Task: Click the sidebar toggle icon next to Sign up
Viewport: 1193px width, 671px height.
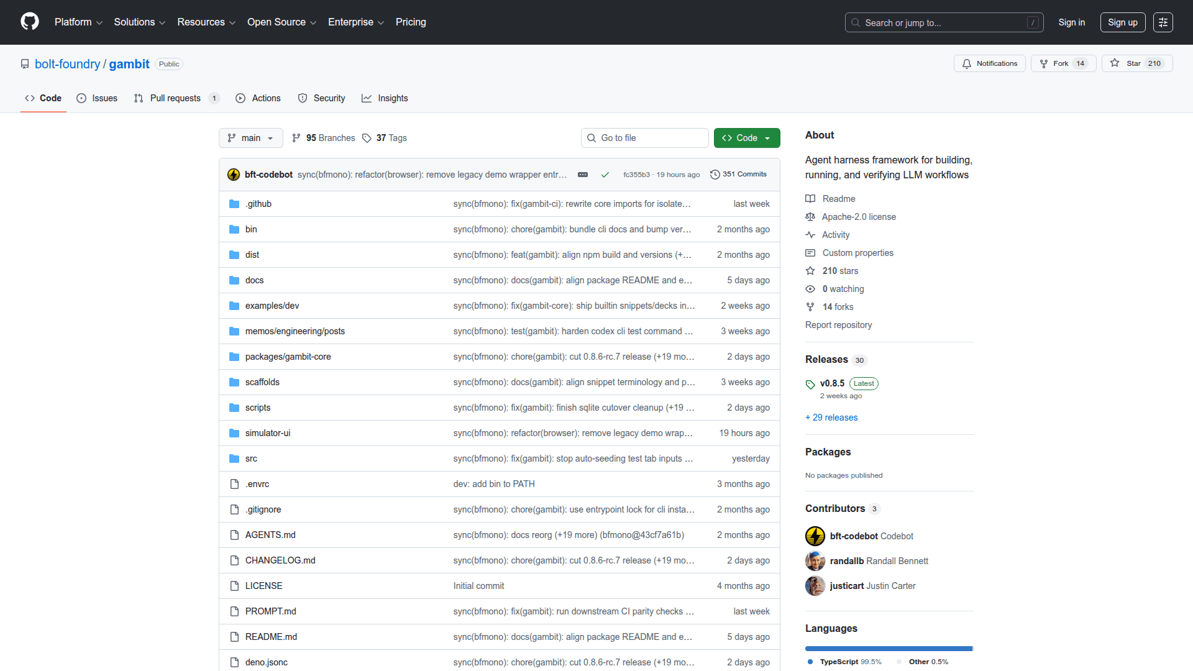Action: (1163, 22)
